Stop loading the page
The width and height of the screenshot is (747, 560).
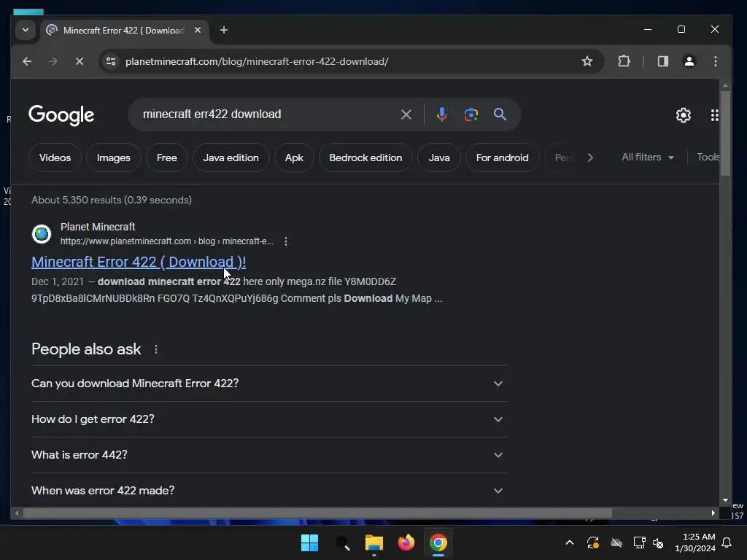click(x=79, y=61)
